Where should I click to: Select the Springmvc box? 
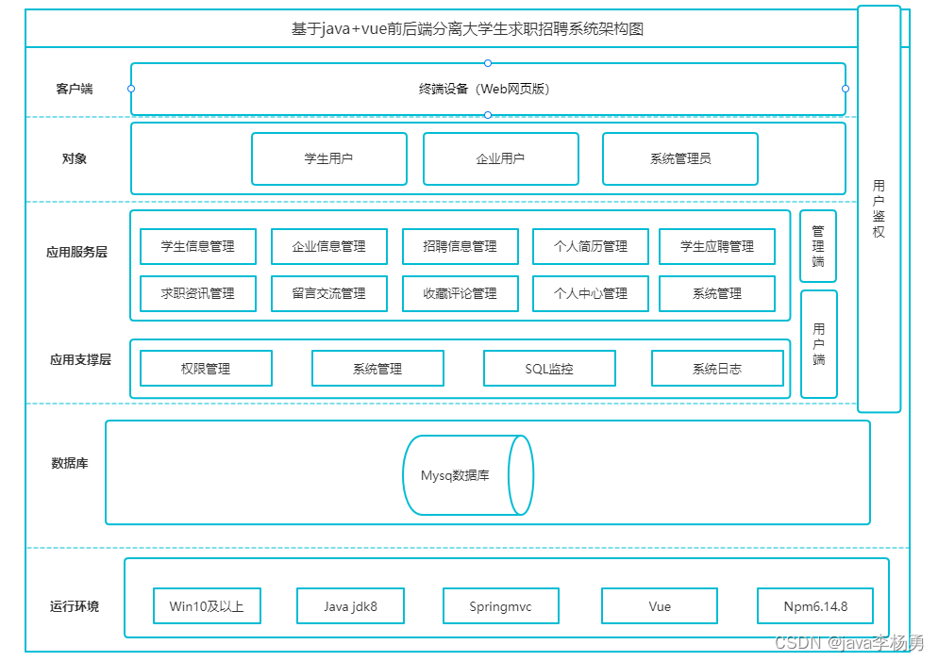pos(501,606)
